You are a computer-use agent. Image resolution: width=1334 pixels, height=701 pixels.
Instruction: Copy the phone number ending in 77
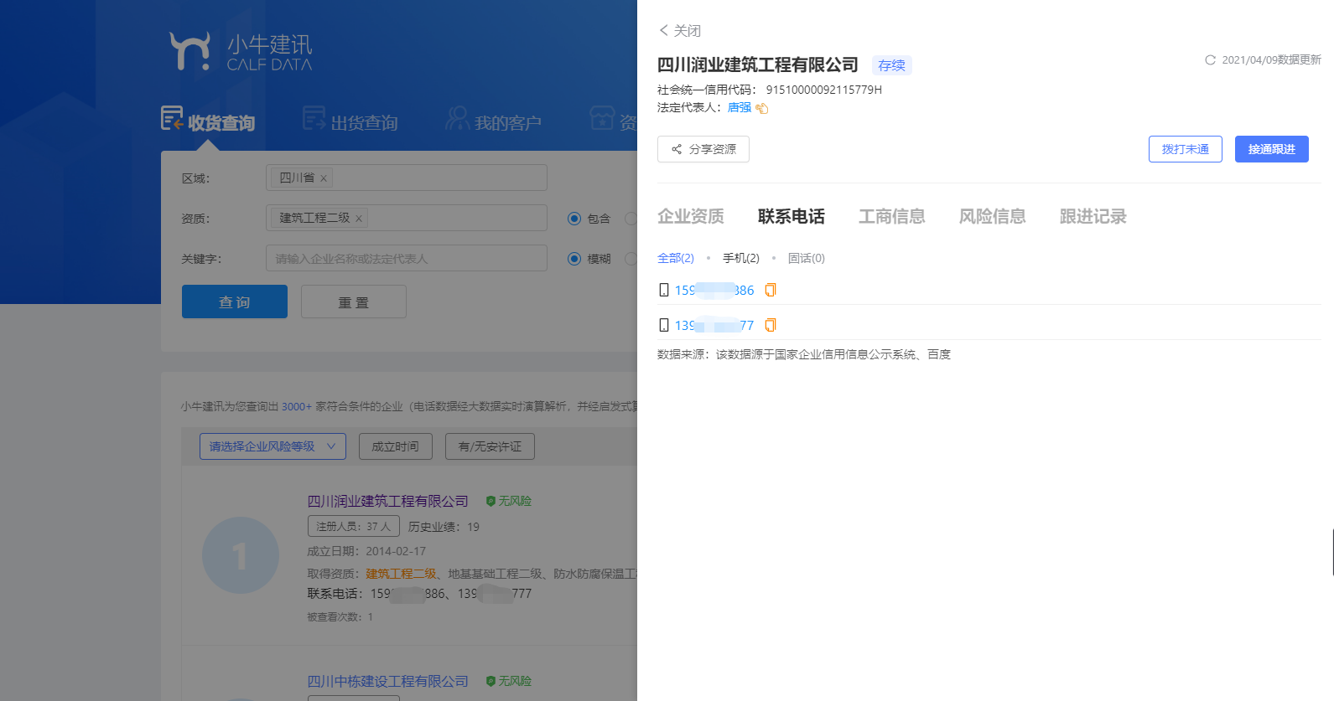[771, 325]
